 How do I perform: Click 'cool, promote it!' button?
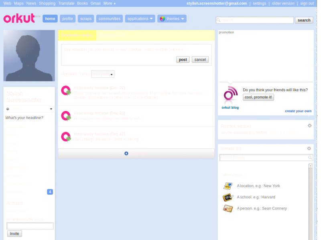click(x=258, y=97)
